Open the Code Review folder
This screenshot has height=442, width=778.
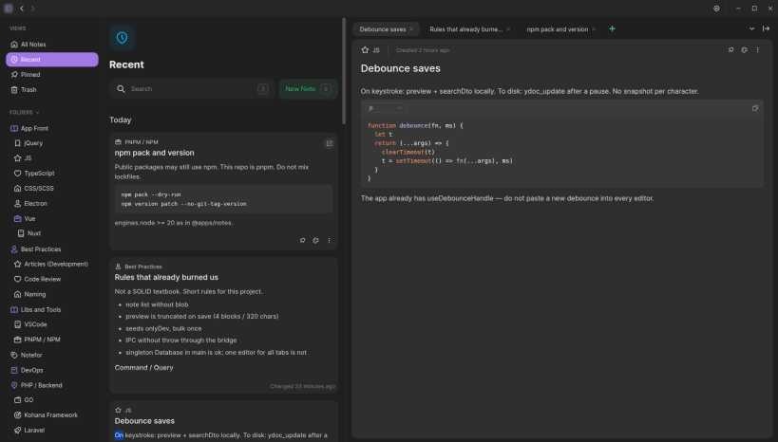point(53,279)
